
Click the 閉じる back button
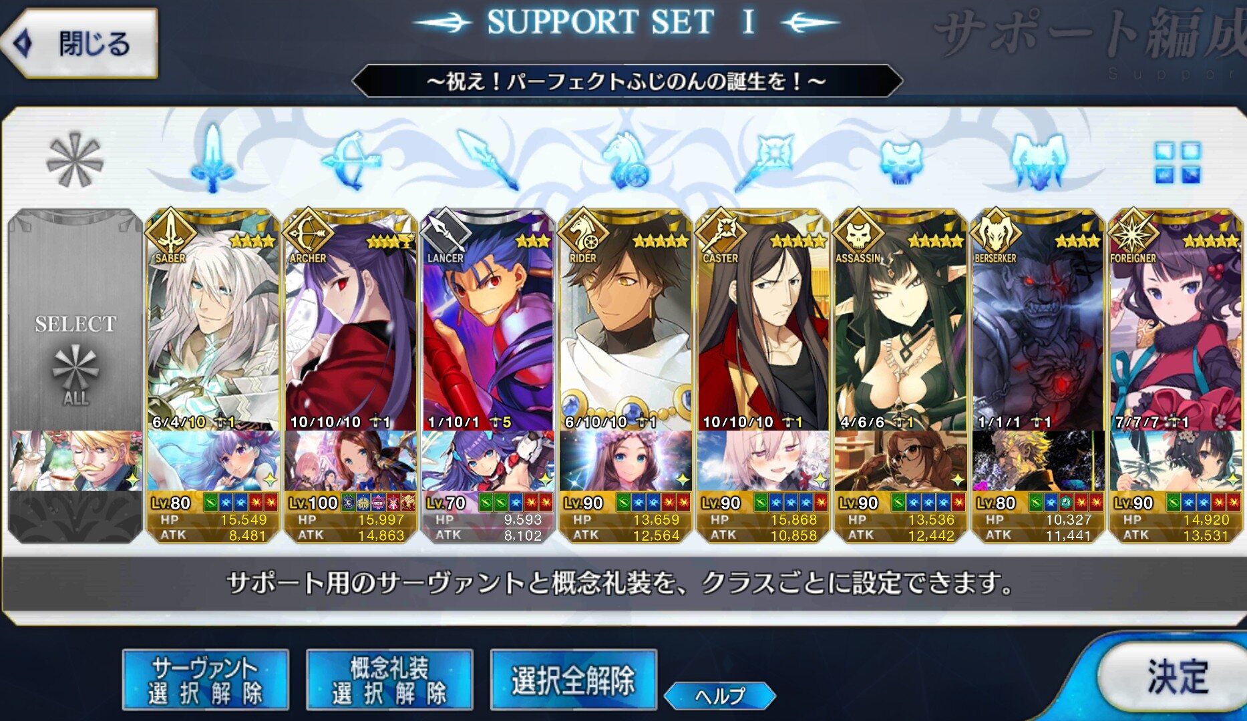point(80,43)
